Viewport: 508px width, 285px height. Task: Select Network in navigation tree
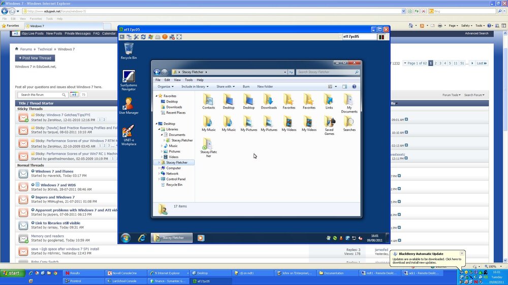[x=172, y=174]
